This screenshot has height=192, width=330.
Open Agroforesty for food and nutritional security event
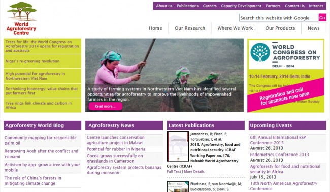(285, 169)
